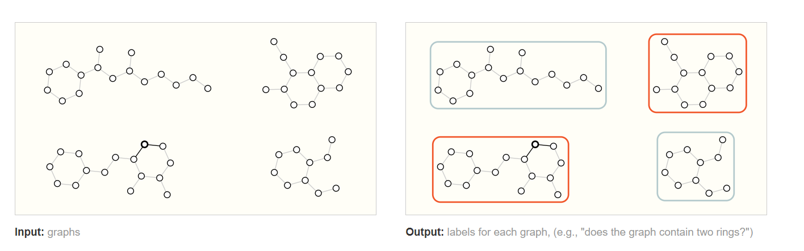Click the gray-bordered bottom-right output graph box
Screen dimensions: 804x251
click(x=696, y=166)
